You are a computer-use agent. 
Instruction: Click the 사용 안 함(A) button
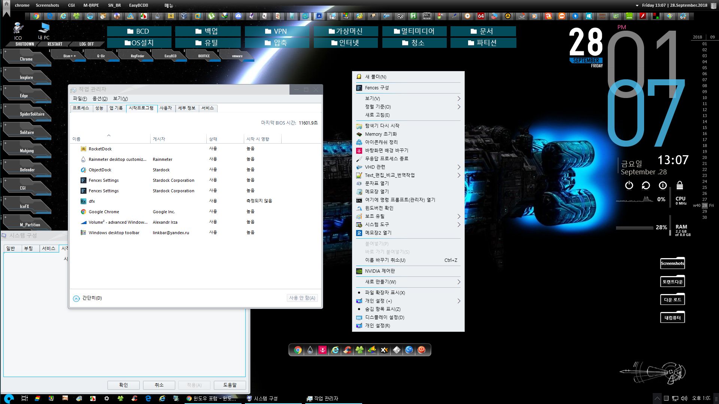(x=302, y=298)
